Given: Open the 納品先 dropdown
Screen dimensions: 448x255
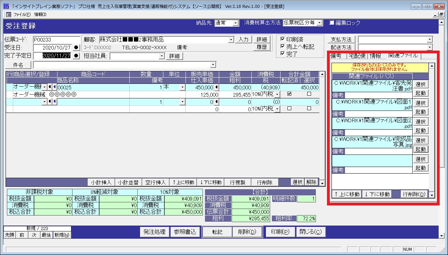Looking at the screenshot, I should 235,23.
